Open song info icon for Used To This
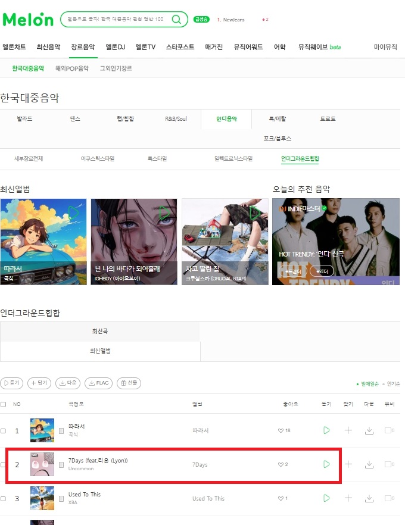405x525 pixels. pos(61,499)
